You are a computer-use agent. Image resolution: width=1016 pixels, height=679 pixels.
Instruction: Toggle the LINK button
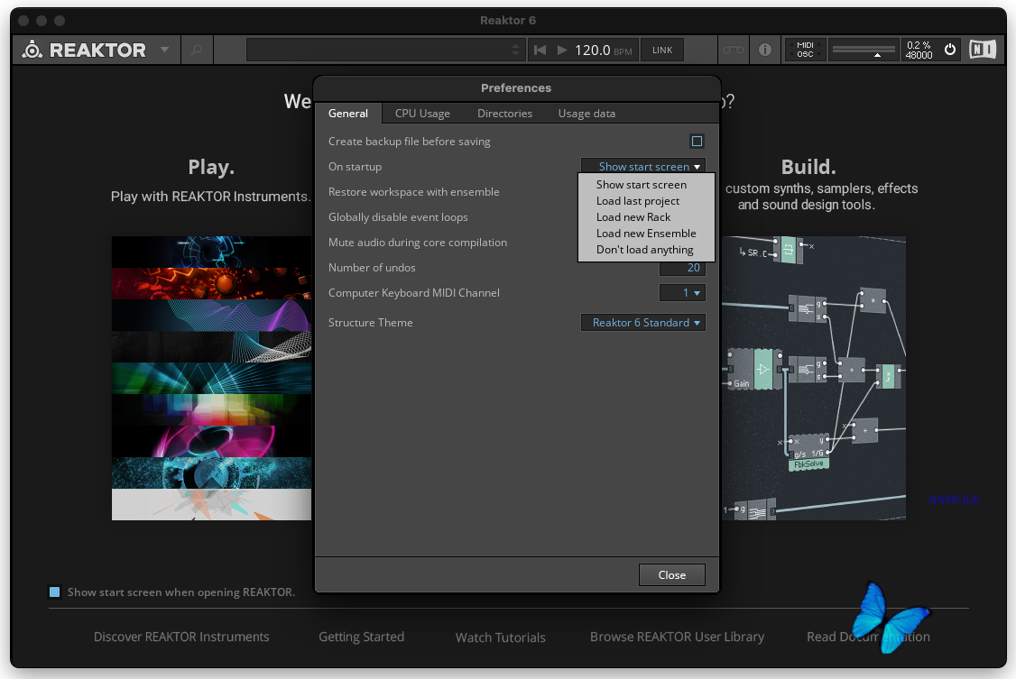pyautogui.click(x=662, y=50)
